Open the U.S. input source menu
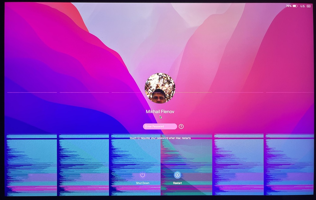This screenshot has height=200, width=316. pos(302,6)
